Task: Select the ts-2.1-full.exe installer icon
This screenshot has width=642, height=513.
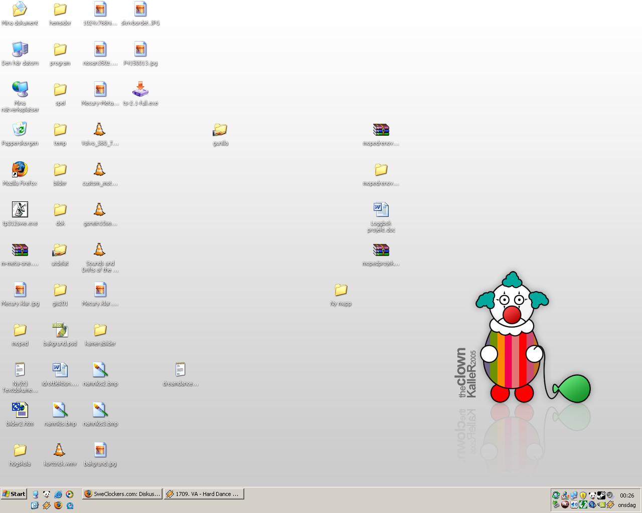Action: pyautogui.click(x=140, y=93)
